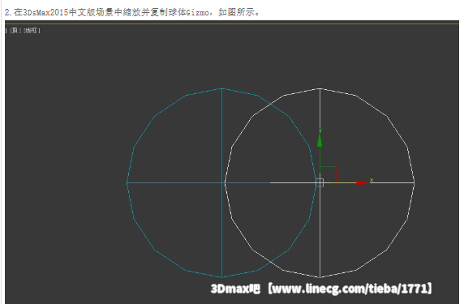Open the 顶 (Top) viewport view menu
This screenshot has height=304, width=464.
point(15,31)
